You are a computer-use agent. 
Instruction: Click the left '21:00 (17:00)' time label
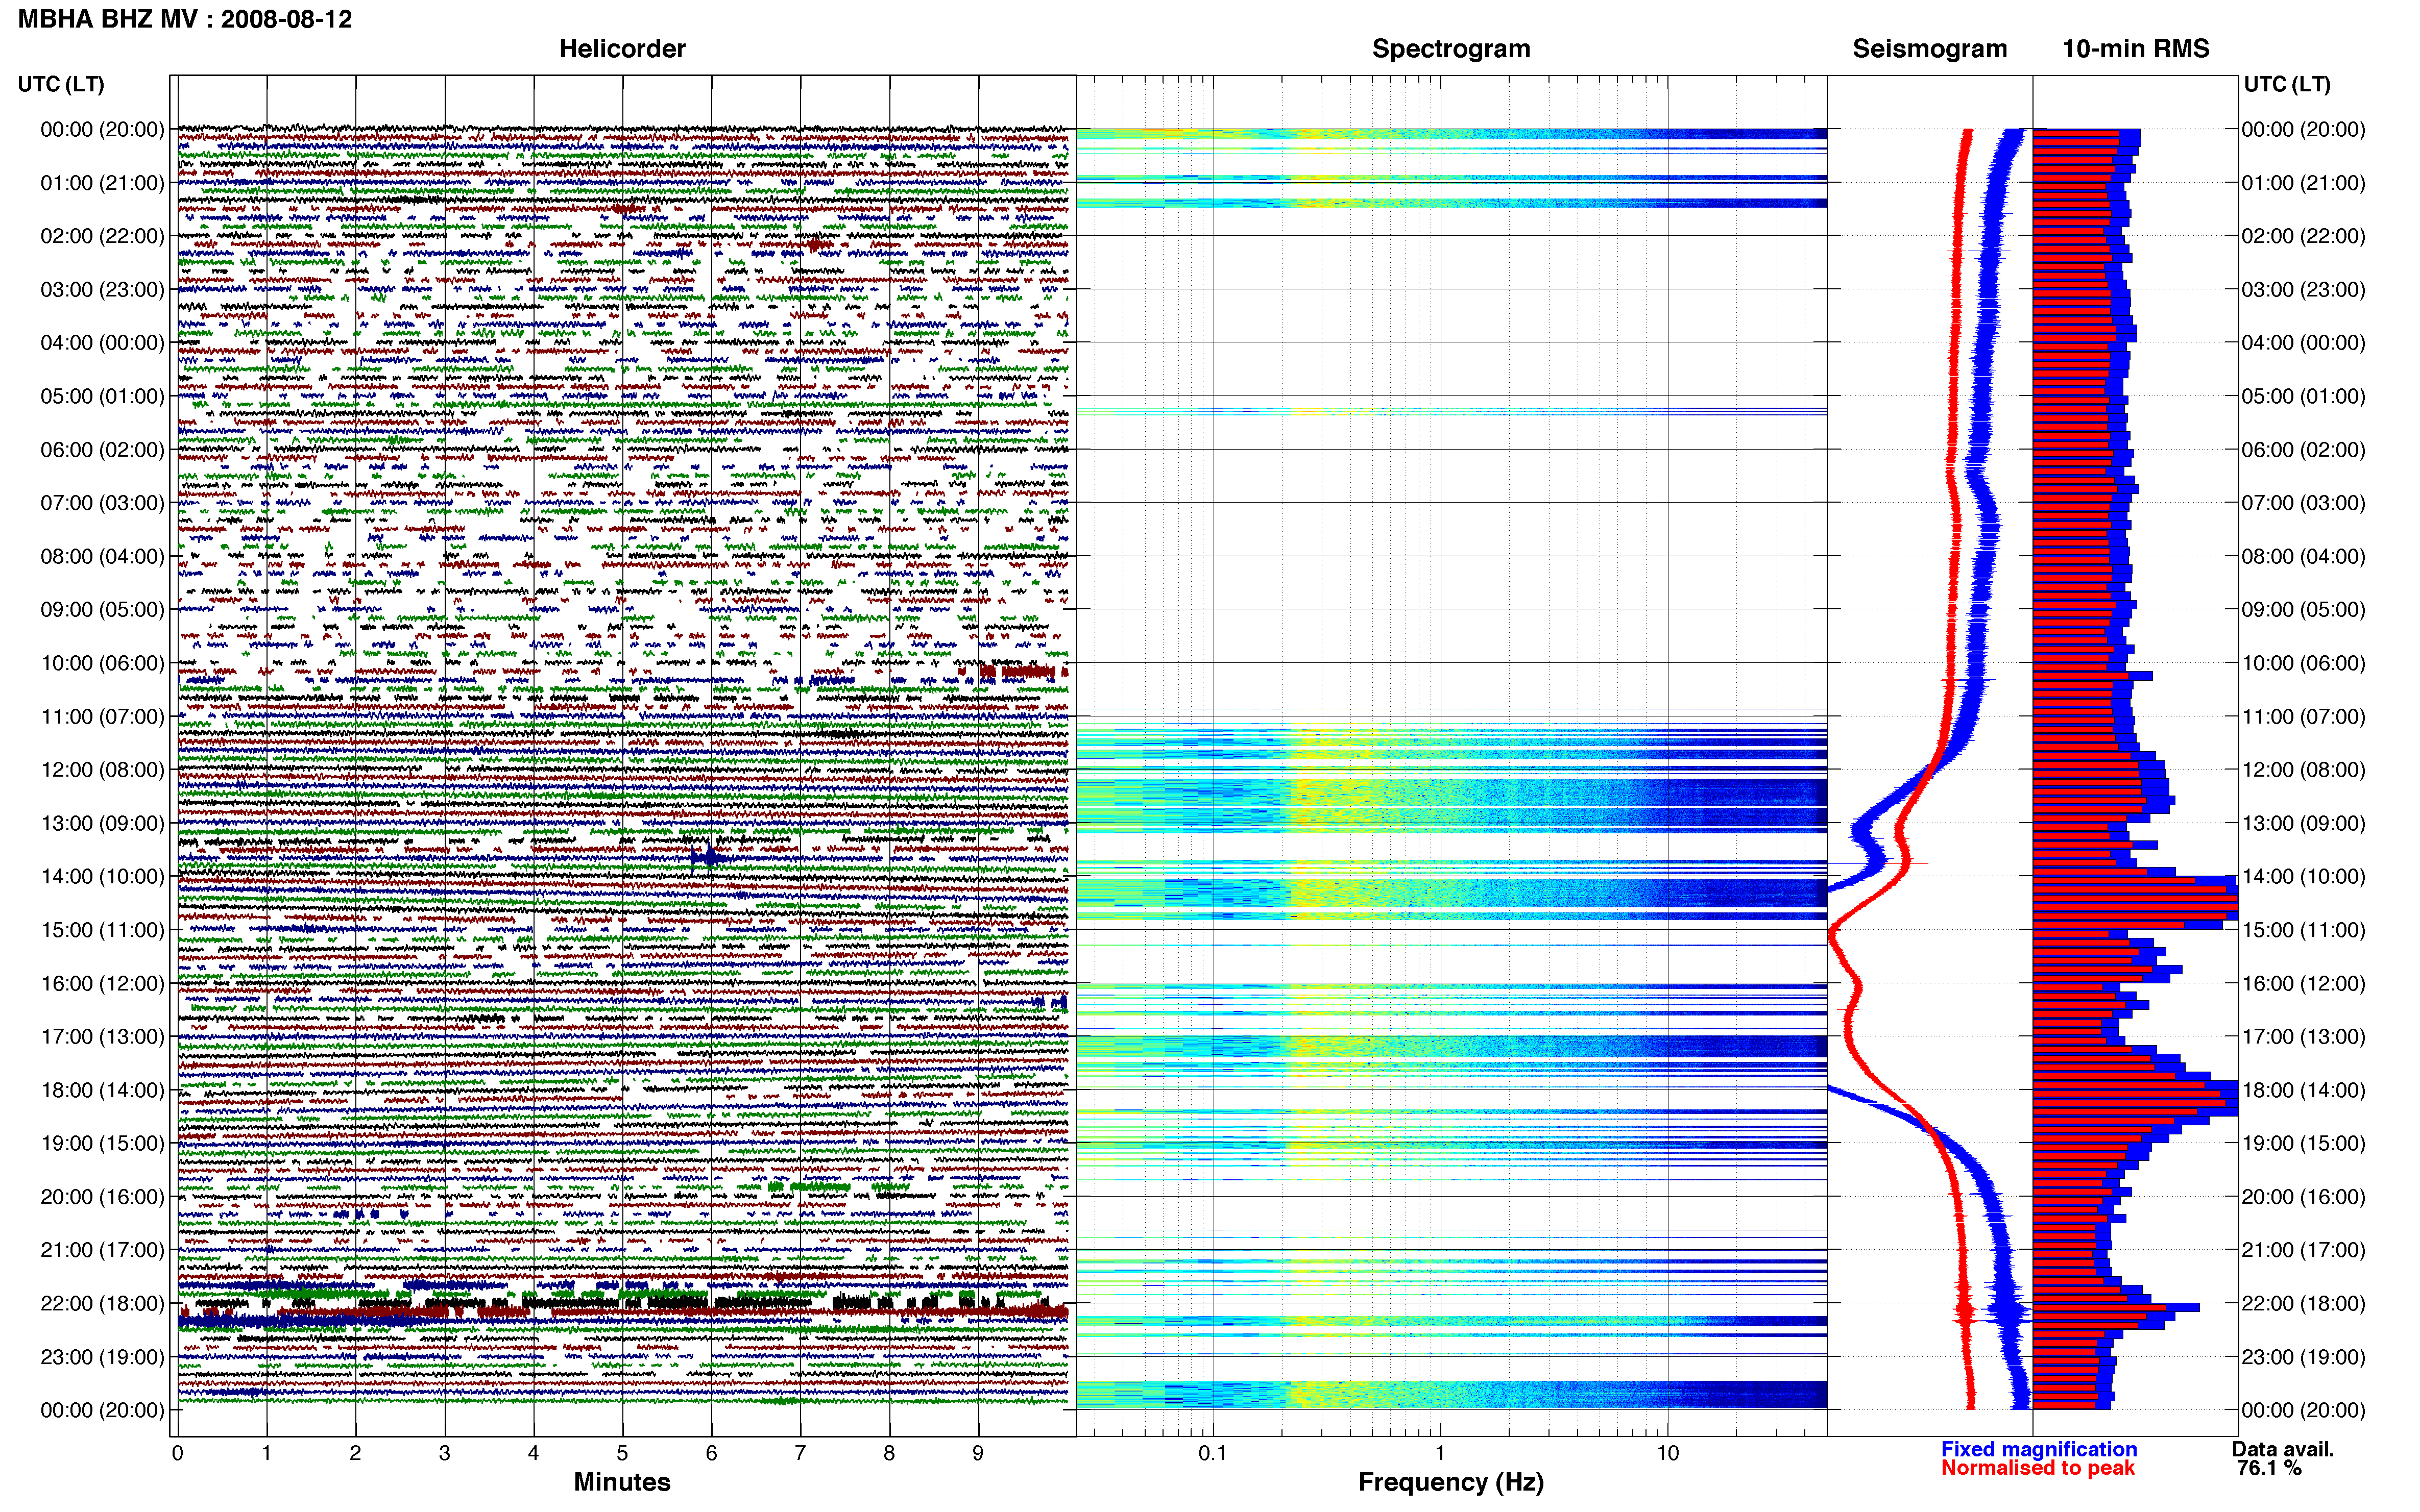tap(102, 1250)
